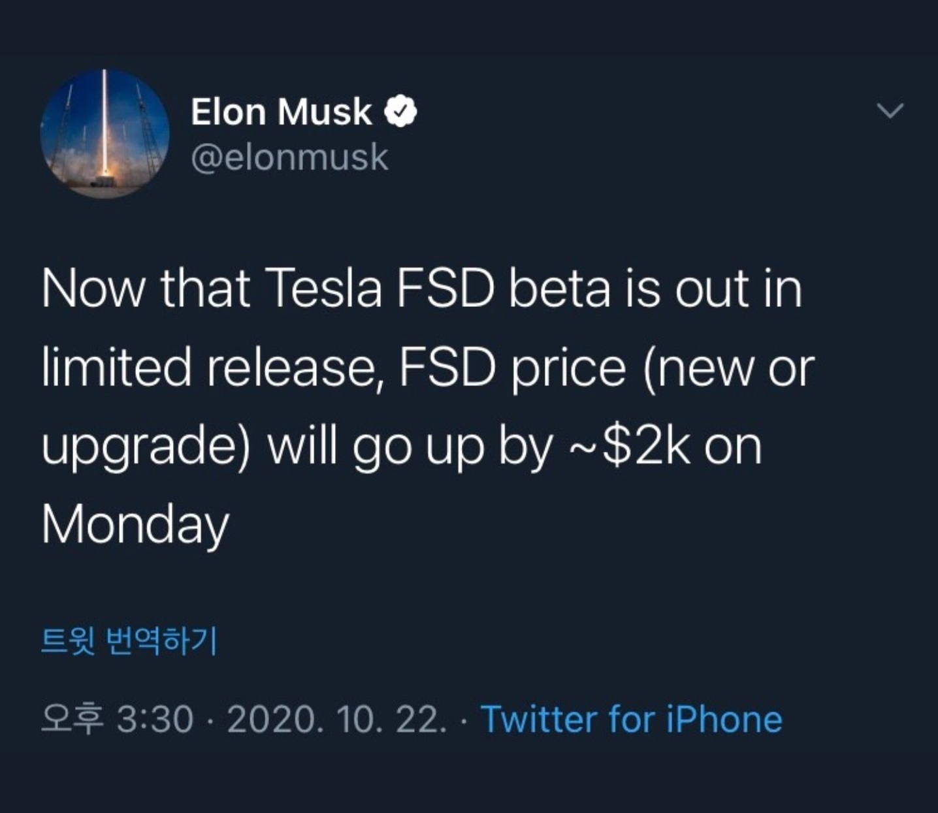Click the 오후 3:30 timestamp
The height and width of the screenshot is (813, 938).
pyautogui.click(x=118, y=720)
